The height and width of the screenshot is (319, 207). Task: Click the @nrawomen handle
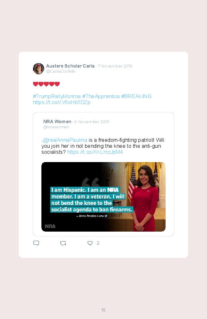(56, 127)
